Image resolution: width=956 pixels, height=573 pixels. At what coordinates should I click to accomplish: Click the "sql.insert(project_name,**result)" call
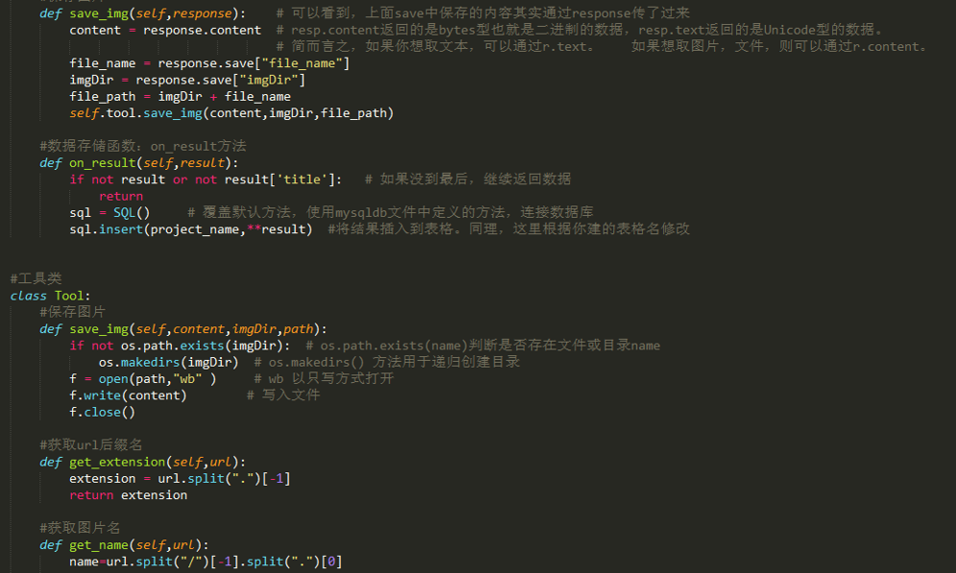point(190,229)
